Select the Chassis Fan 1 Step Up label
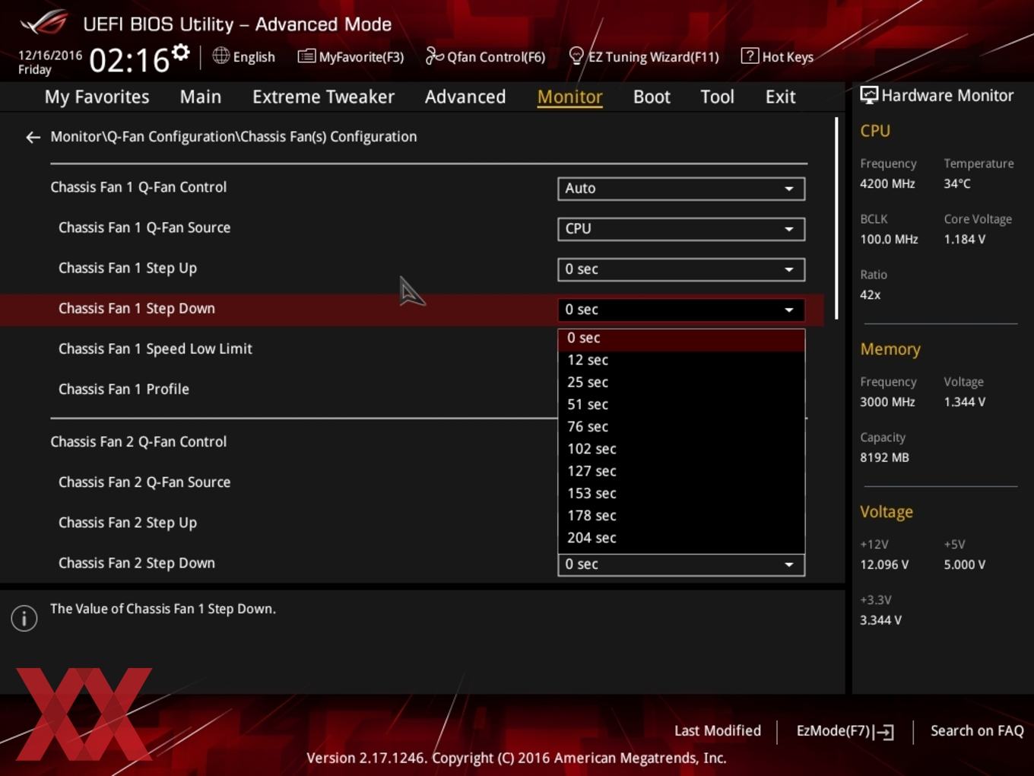 (128, 269)
